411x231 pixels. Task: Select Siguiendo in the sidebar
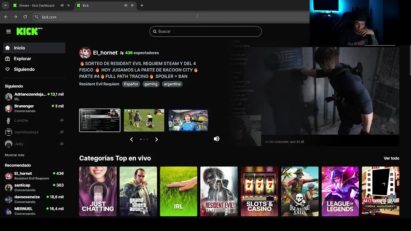point(34,69)
